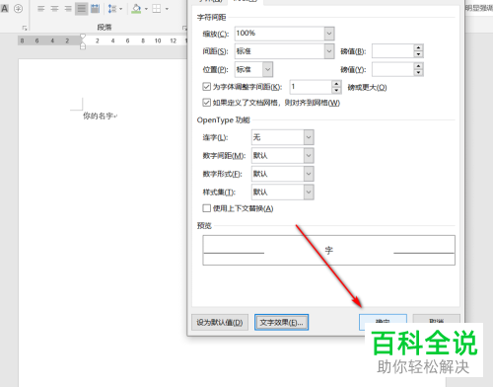Open the 连字 ligatures dropdown
The width and height of the screenshot is (493, 387).
click(x=309, y=137)
